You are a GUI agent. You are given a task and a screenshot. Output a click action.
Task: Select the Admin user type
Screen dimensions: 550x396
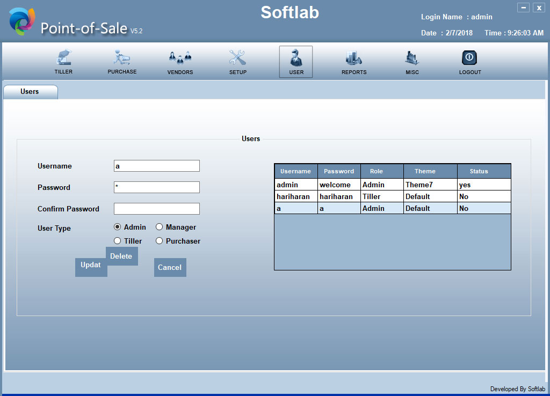click(x=118, y=227)
